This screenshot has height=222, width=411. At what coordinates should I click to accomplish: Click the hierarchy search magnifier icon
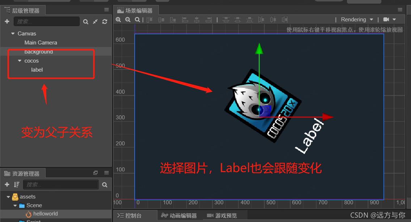pos(86,22)
